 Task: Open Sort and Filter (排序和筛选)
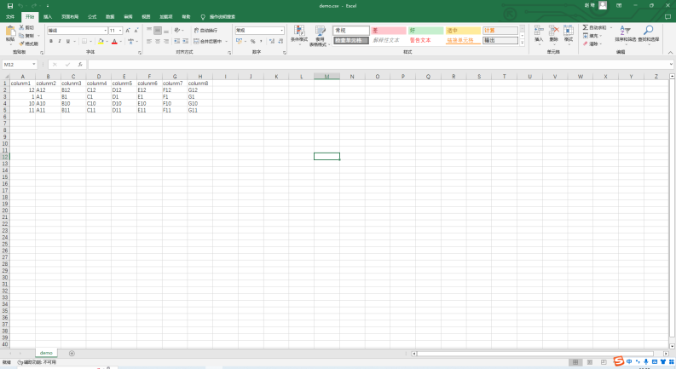[x=625, y=33]
